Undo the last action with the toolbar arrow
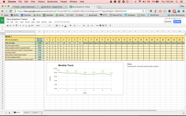Viewport: 186px width, 116px height. coord(10,25)
